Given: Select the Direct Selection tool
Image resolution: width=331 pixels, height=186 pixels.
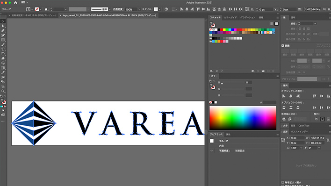Looking at the screenshot, I should [x=3, y=26].
